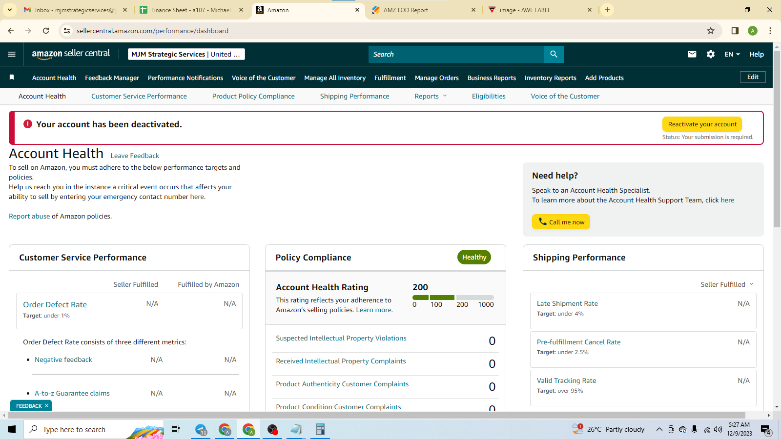Open the EN language dropdown
The width and height of the screenshot is (781, 439).
732,54
